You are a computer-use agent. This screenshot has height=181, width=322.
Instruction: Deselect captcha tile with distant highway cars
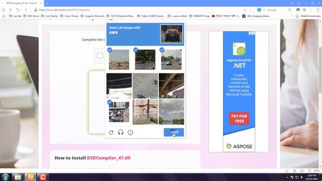tap(119, 59)
